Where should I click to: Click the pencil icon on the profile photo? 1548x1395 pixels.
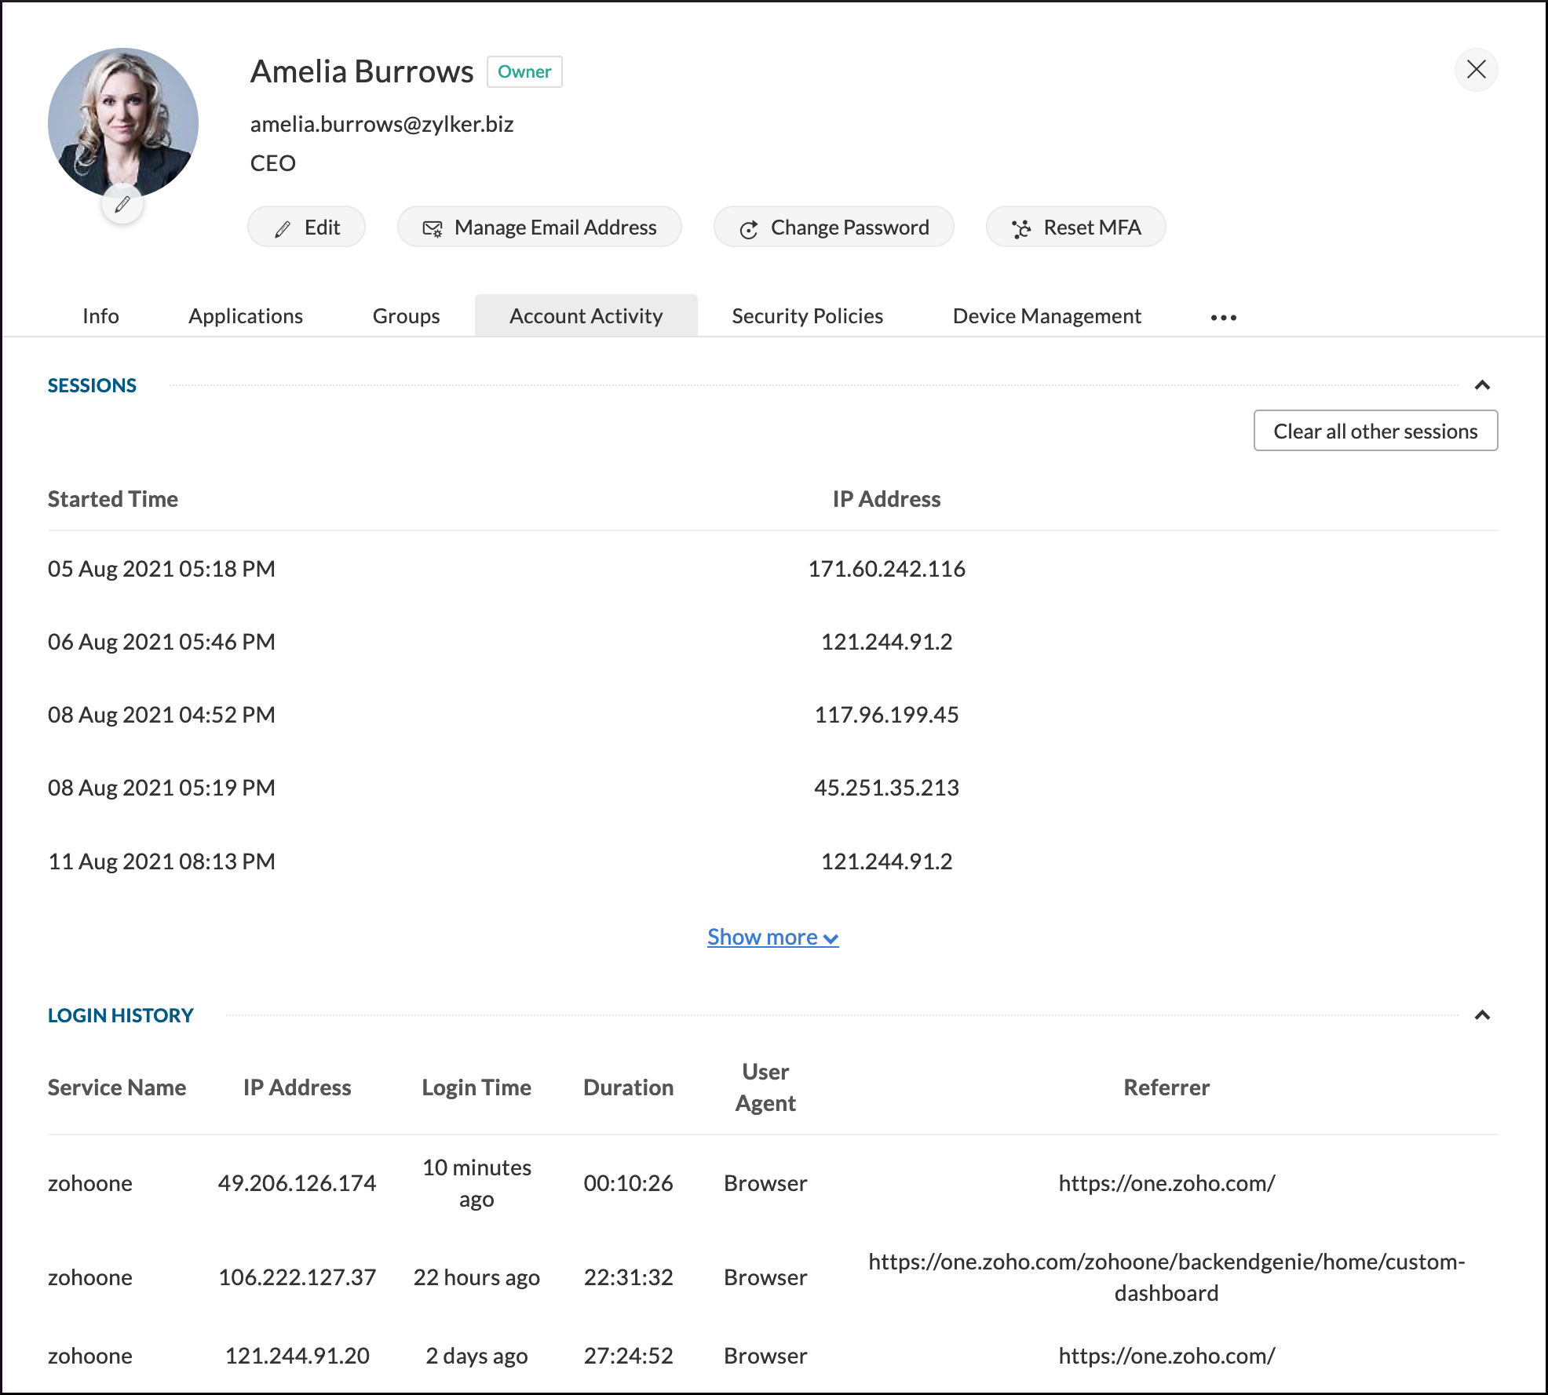point(122,205)
